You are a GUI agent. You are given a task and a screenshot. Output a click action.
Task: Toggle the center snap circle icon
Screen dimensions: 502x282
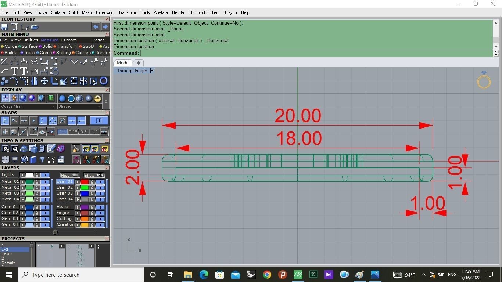point(62,120)
